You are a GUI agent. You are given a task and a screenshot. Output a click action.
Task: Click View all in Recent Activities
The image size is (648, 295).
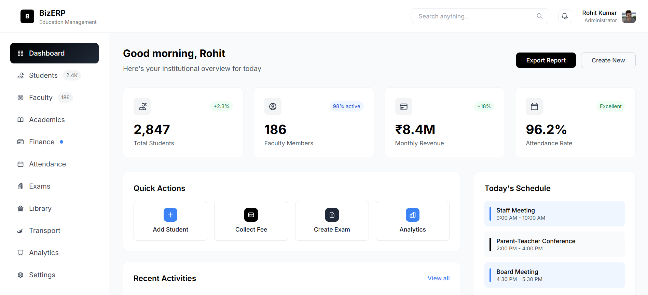pyautogui.click(x=439, y=278)
